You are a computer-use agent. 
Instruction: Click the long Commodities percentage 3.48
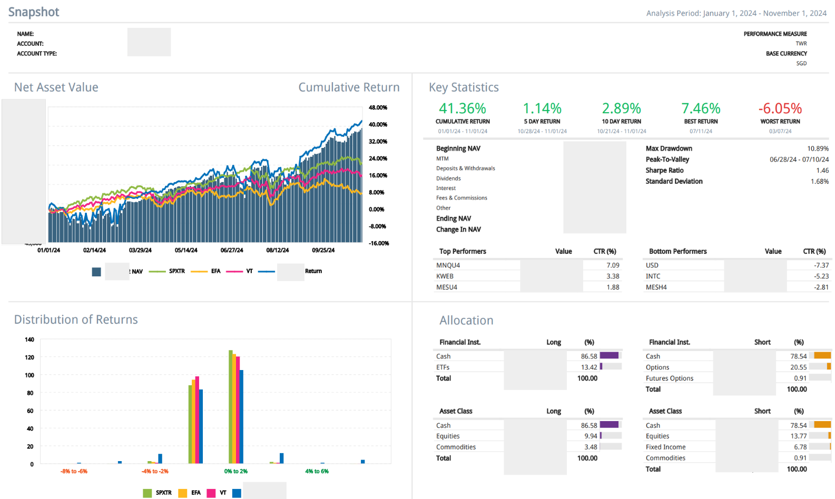tap(591, 447)
